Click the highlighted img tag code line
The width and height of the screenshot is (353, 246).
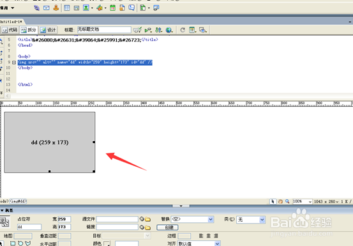pos(85,62)
